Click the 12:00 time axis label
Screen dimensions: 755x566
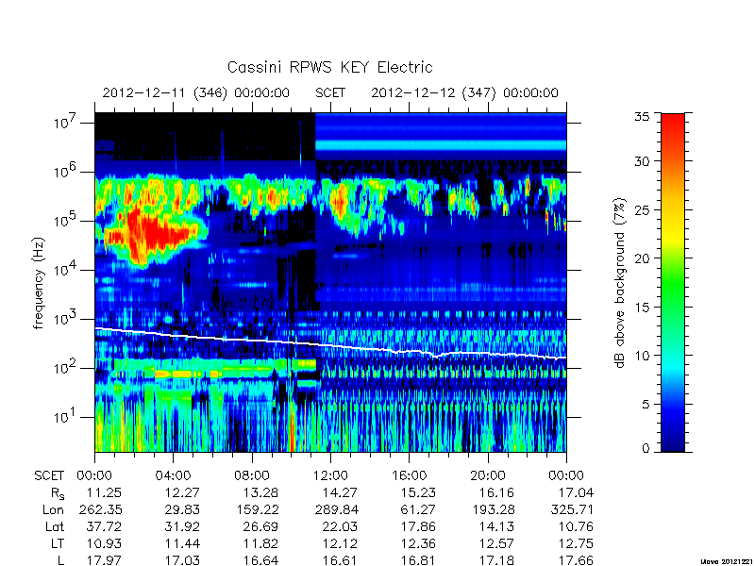pos(330,475)
